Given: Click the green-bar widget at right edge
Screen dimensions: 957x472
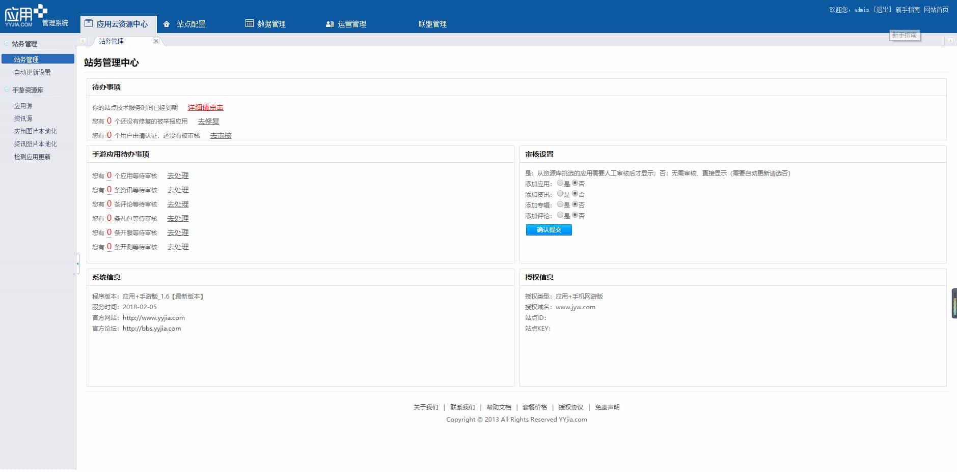Looking at the screenshot, I should click(954, 304).
